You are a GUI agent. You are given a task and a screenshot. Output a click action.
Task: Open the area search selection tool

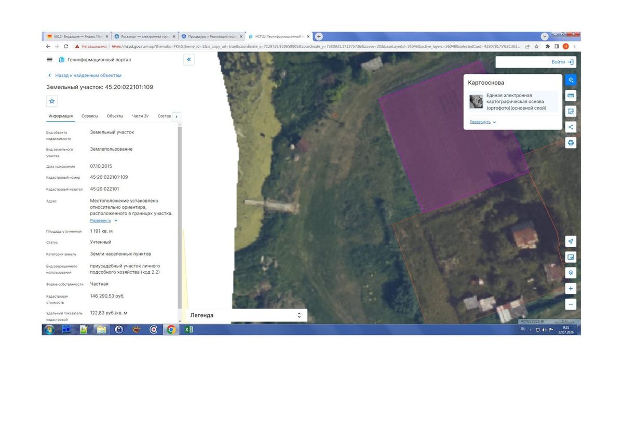571,111
